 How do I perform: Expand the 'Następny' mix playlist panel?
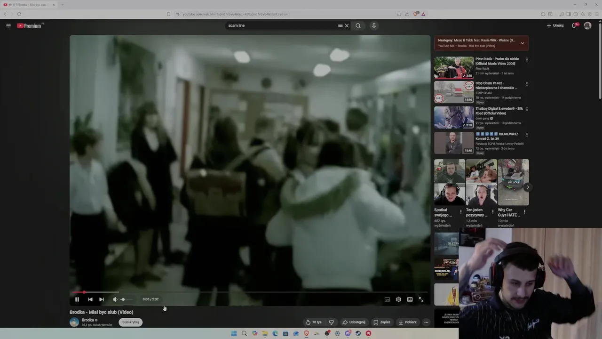pos(522,43)
